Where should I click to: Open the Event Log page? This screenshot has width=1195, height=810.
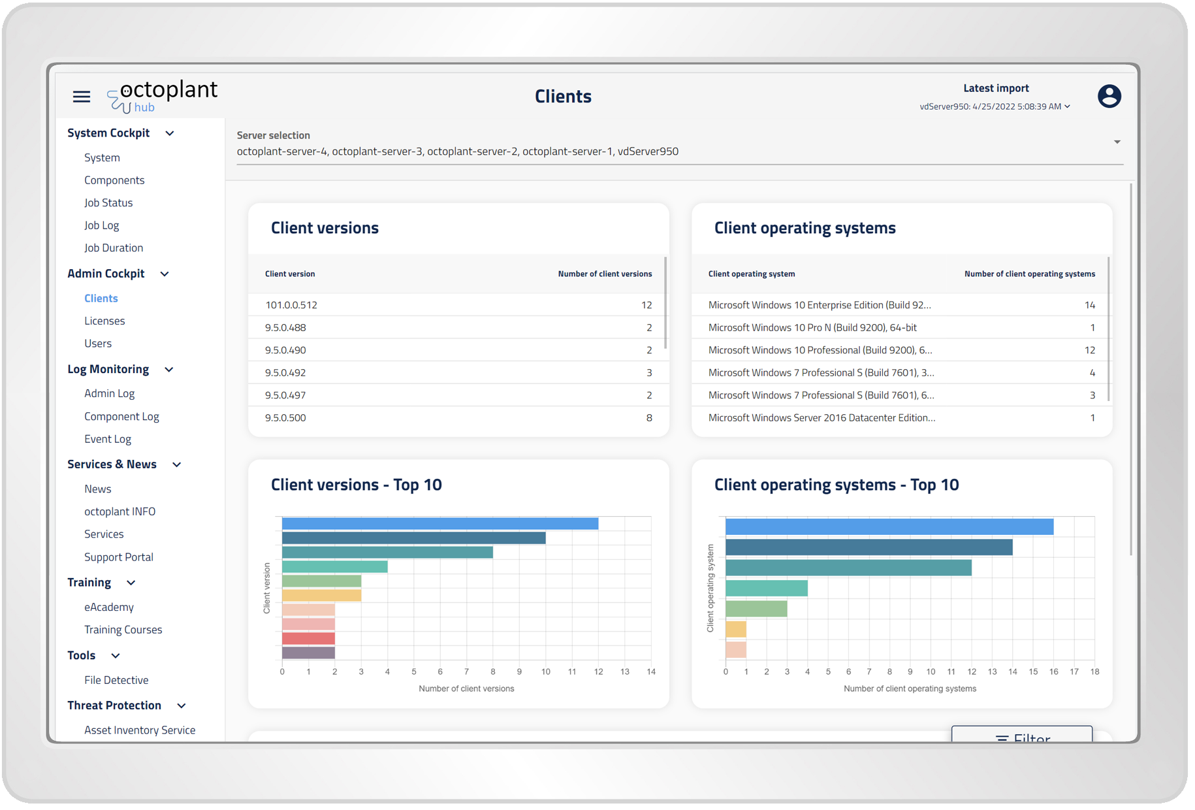coord(108,439)
